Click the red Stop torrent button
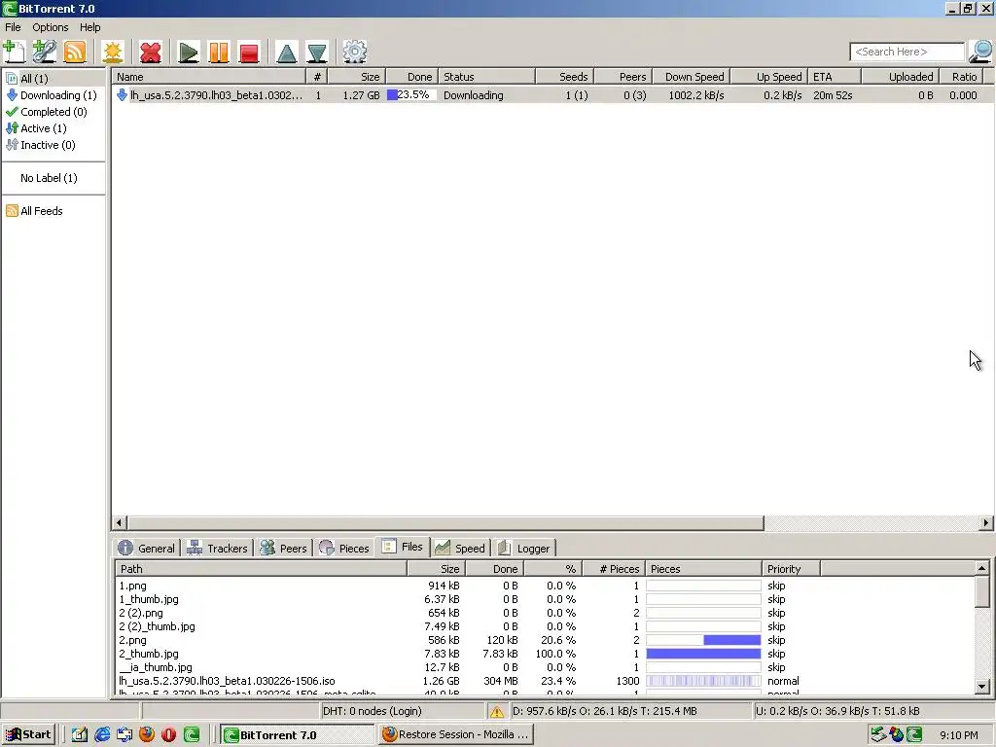Screen dimensions: 996x747 [249, 52]
